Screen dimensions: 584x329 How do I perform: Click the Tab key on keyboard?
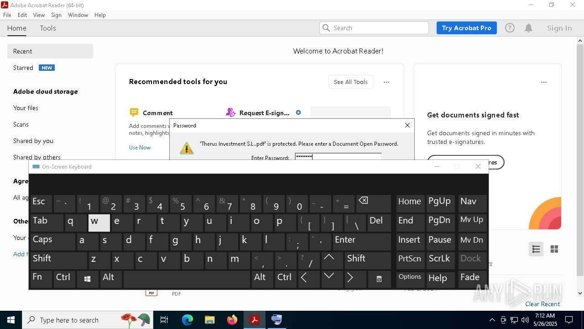[x=47, y=223]
